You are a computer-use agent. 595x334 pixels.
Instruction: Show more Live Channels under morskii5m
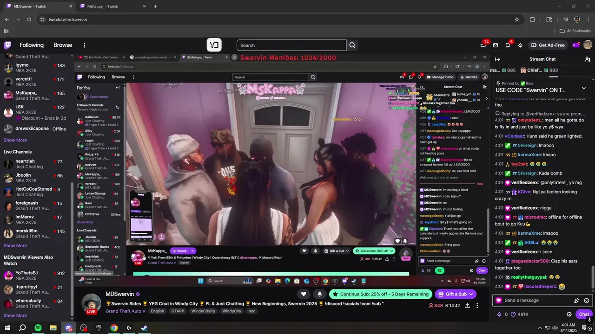tap(15, 245)
